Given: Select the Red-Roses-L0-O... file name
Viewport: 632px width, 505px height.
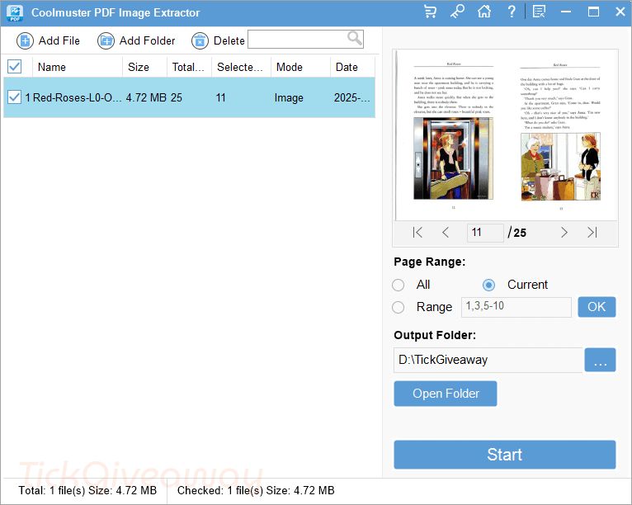Looking at the screenshot, I should click(x=77, y=97).
